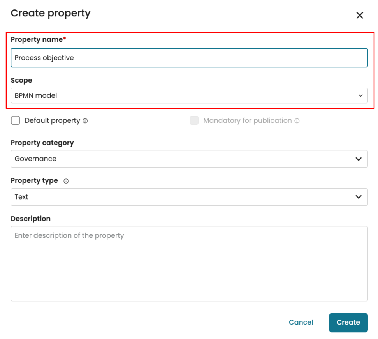Click the Mandatory for publication label text
This screenshot has height=339, width=378.
point(247,121)
